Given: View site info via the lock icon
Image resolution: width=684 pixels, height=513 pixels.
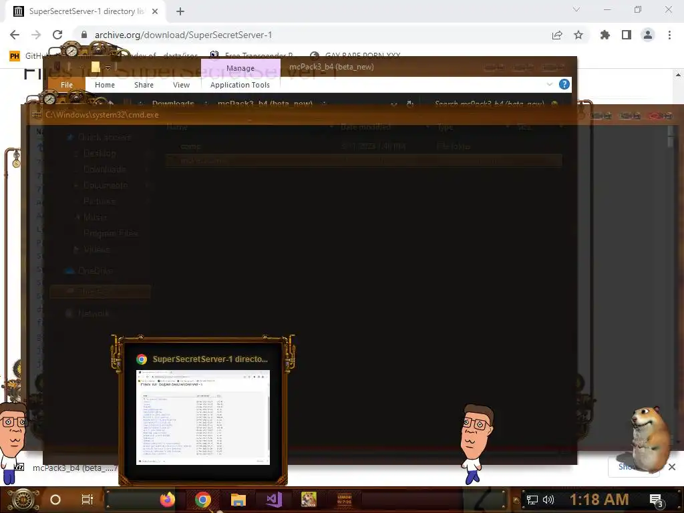Looking at the screenshot, I should point(84,35).
